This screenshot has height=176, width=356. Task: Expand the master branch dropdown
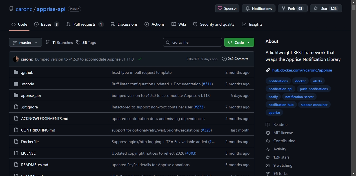pyautogui.click(x=25, y=42)
